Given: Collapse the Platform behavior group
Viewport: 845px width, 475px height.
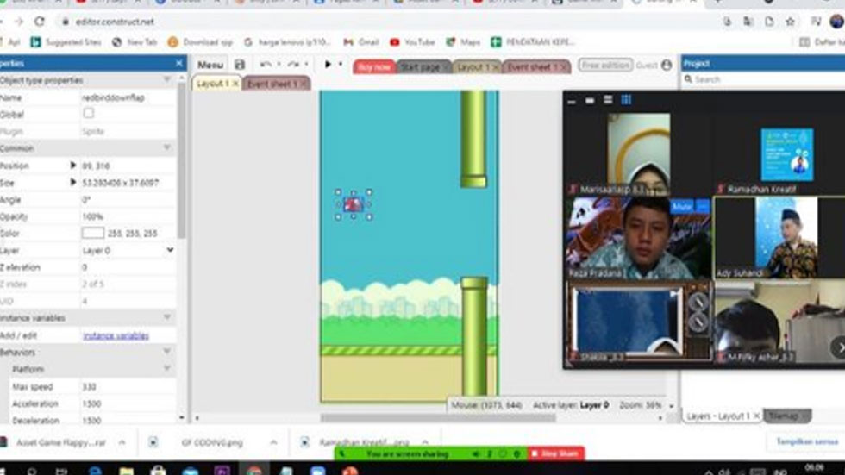Looking at the screenshot, I should [167, 369].
